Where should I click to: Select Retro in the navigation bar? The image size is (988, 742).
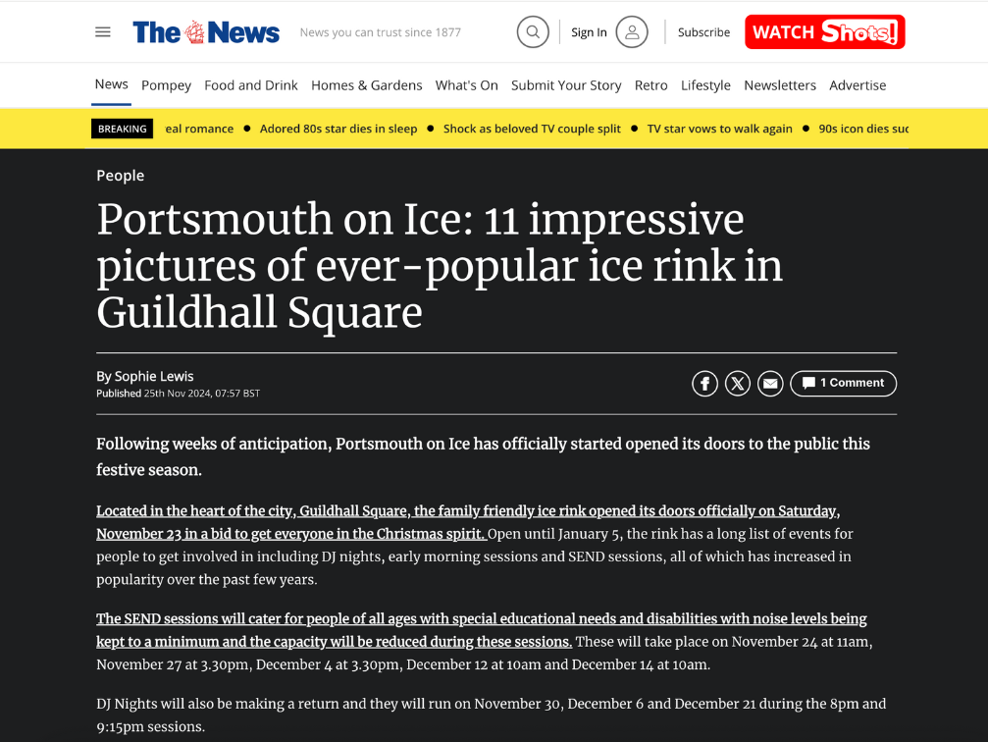pos(650,85)
